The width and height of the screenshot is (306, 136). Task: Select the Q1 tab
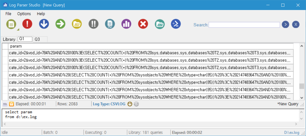click(25, 39)
